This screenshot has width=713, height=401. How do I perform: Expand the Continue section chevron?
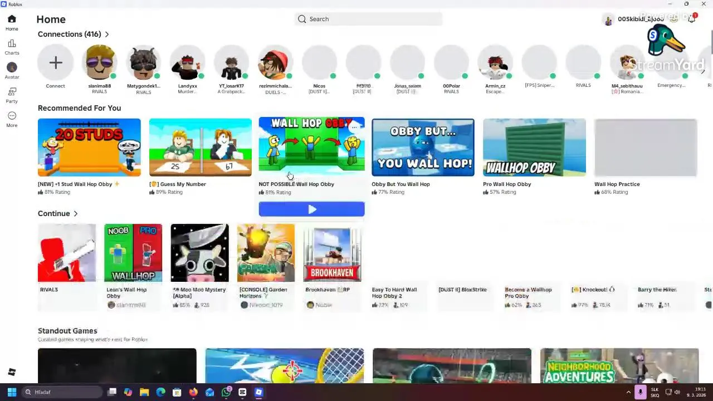point(76,214)
